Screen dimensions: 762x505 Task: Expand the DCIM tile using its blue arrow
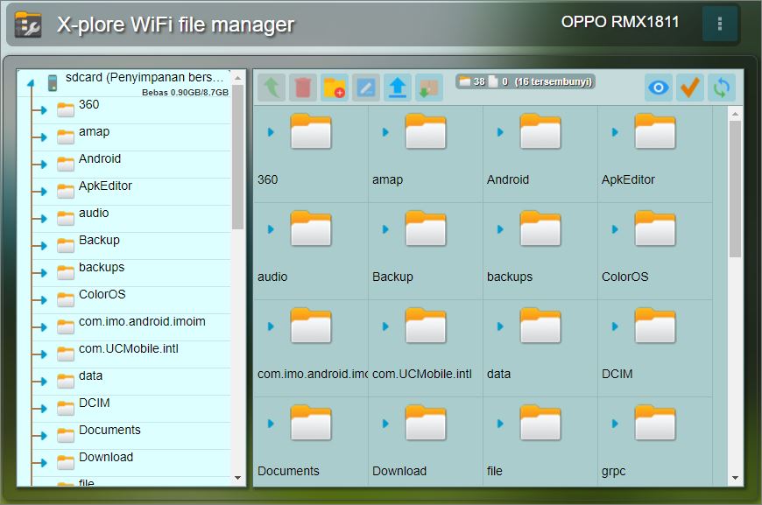(615, 326)
